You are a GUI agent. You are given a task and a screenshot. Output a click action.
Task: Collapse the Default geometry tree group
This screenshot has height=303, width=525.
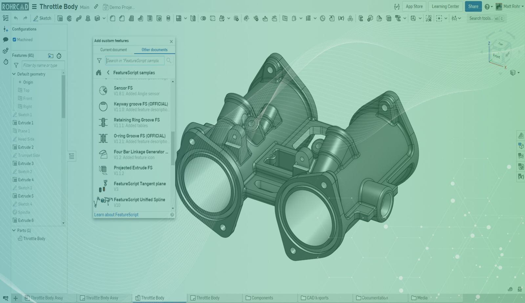pyautogui.click(x=14, y=74)
